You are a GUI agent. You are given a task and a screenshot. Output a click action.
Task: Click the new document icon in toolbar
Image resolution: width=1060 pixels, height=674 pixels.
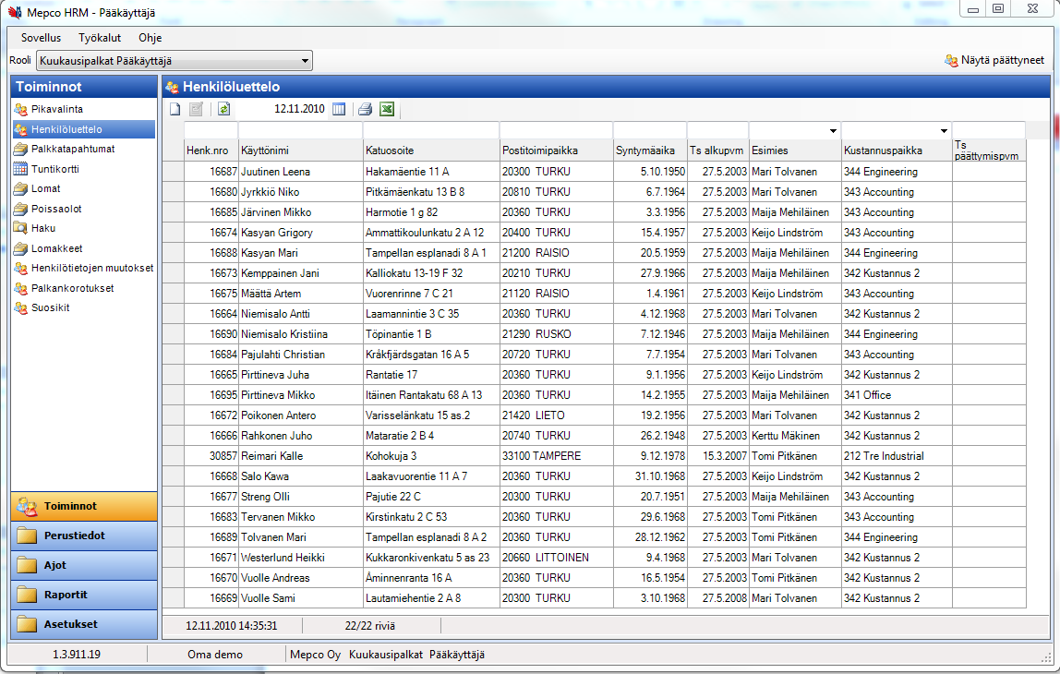[x=175, y=109]
